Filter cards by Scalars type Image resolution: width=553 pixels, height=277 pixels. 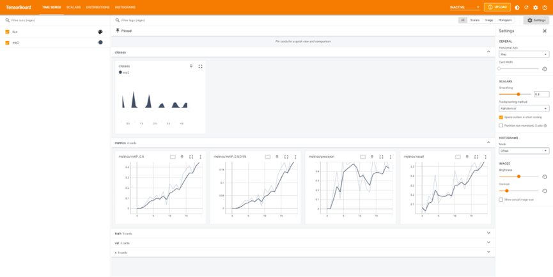pyautogui.click(x=475, y=20)
